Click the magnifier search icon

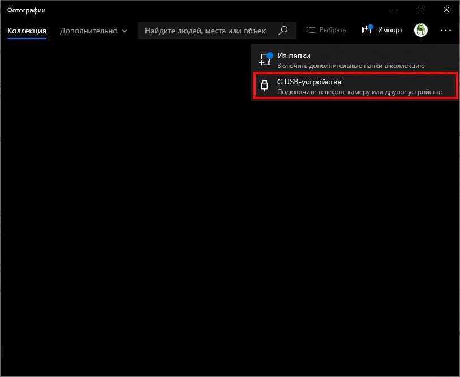(283, 30)
